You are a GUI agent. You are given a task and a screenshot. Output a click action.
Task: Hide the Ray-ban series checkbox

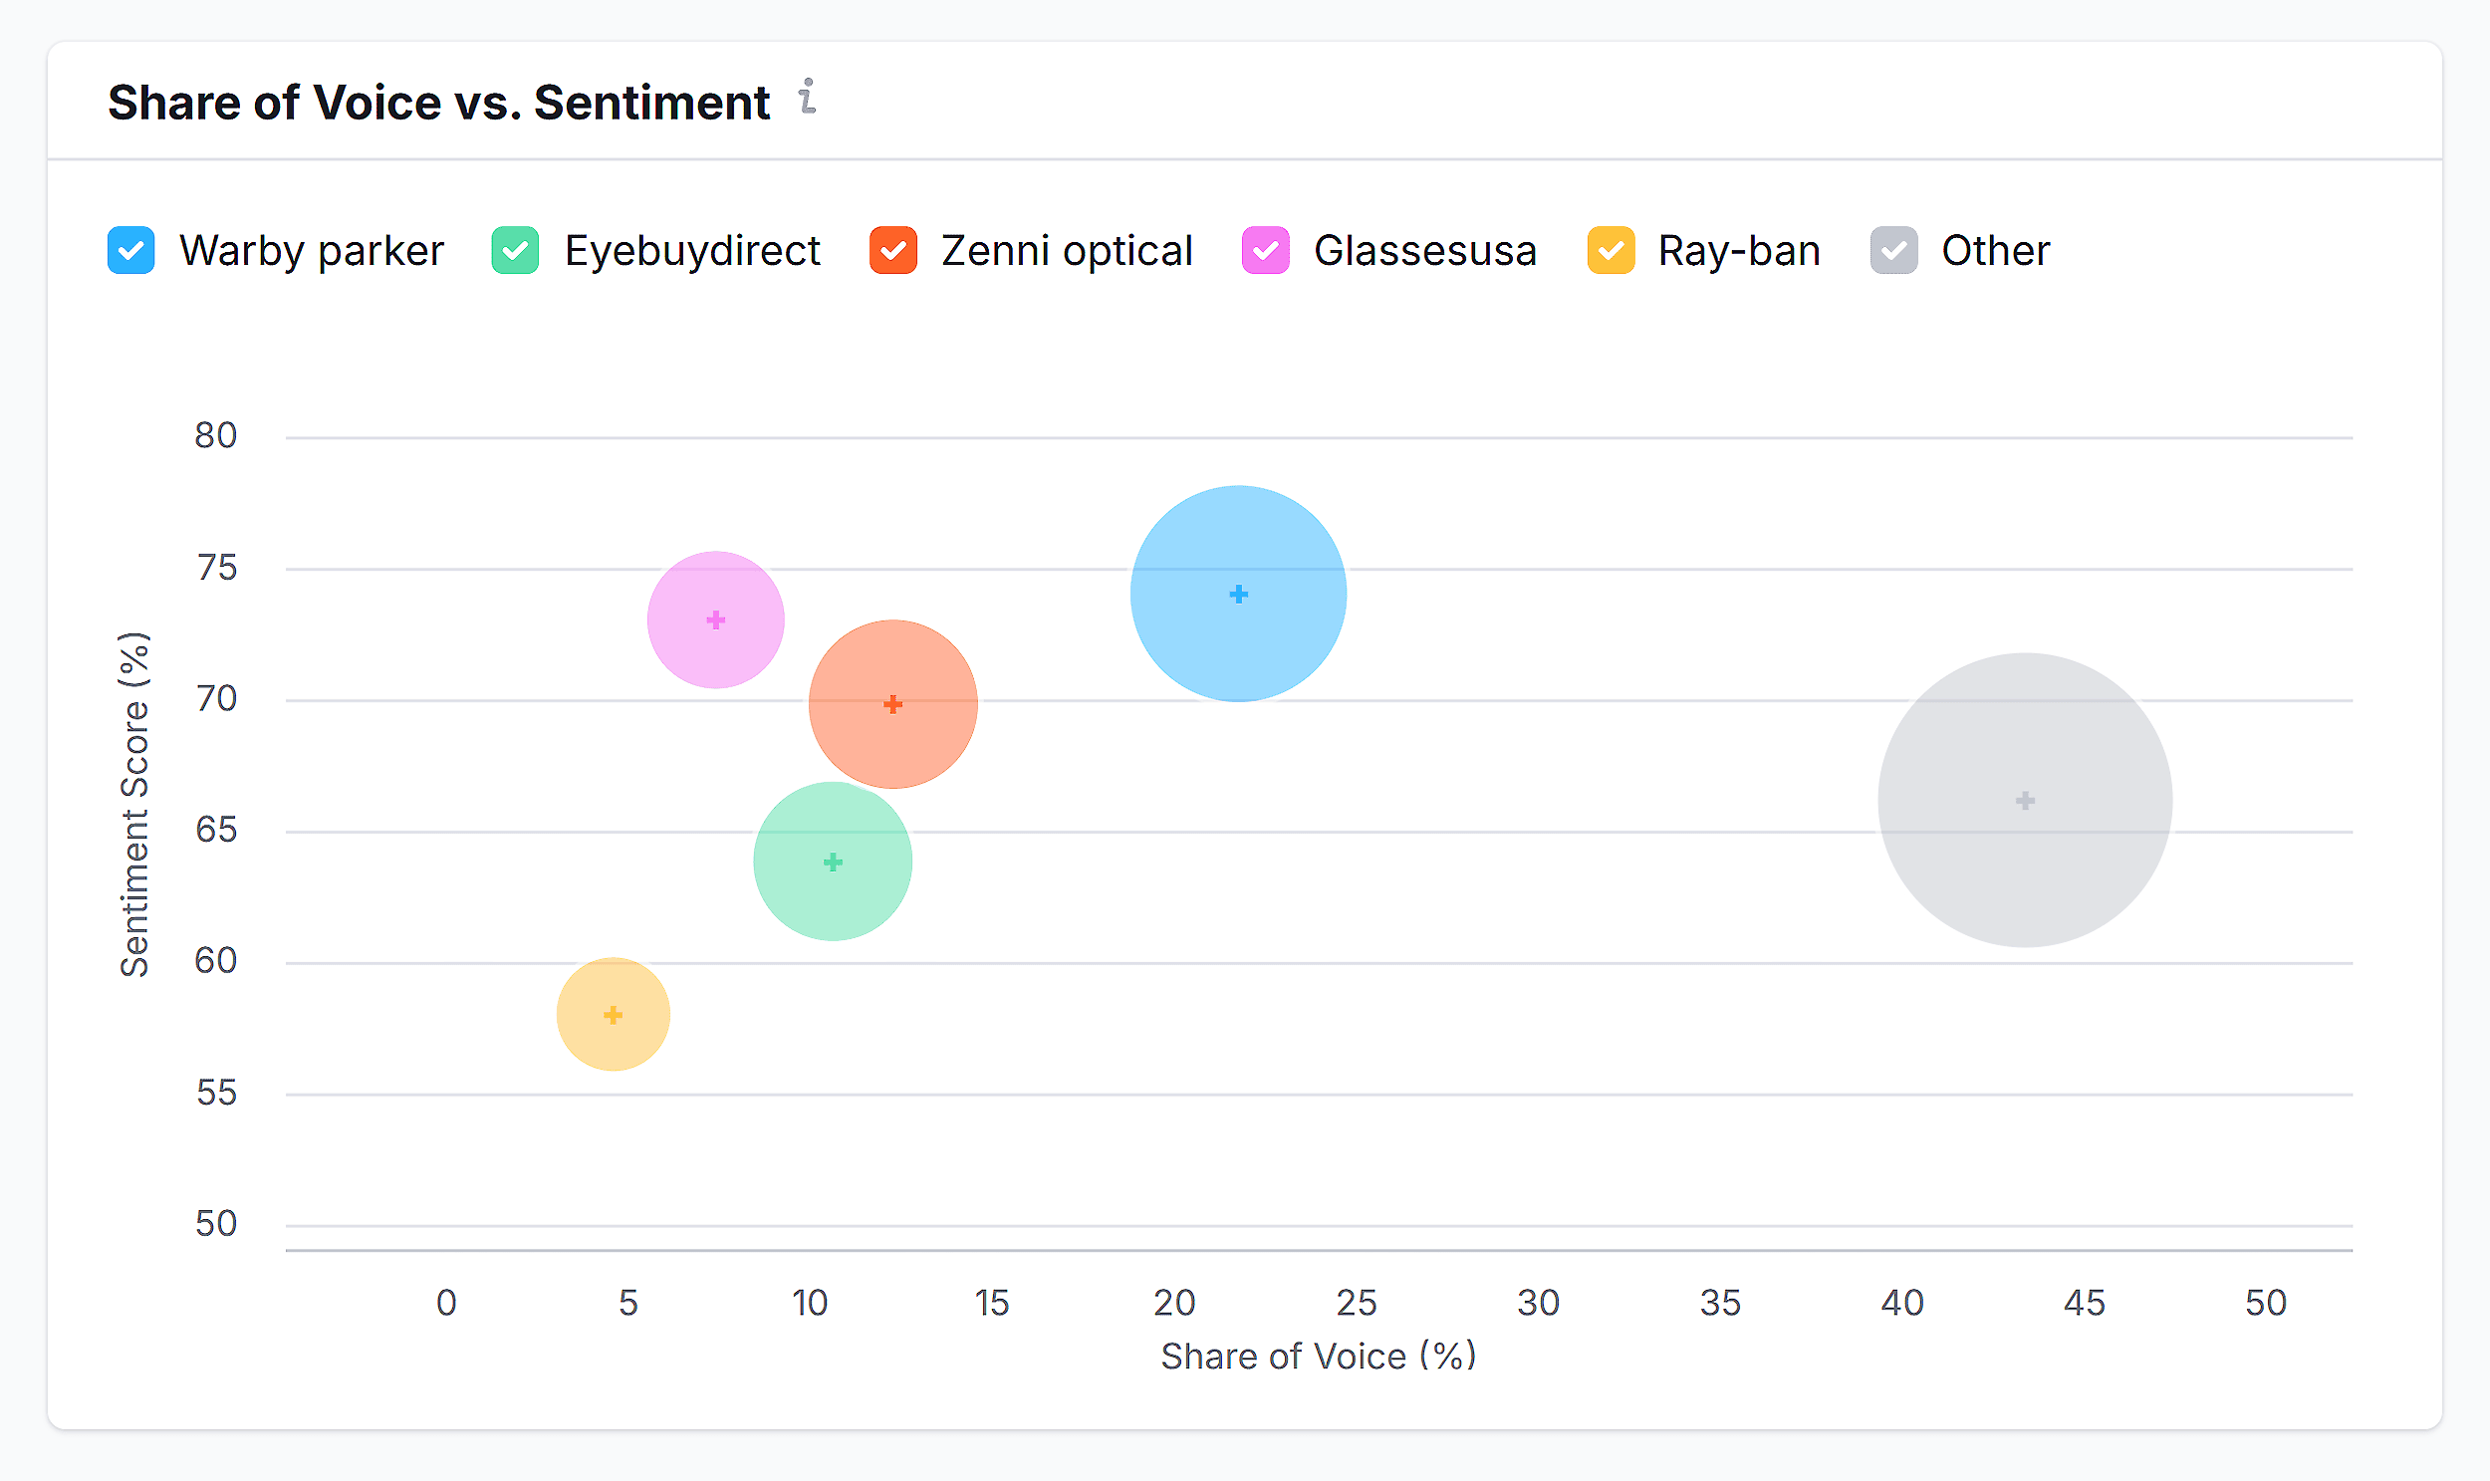[x=1610, y=251]
